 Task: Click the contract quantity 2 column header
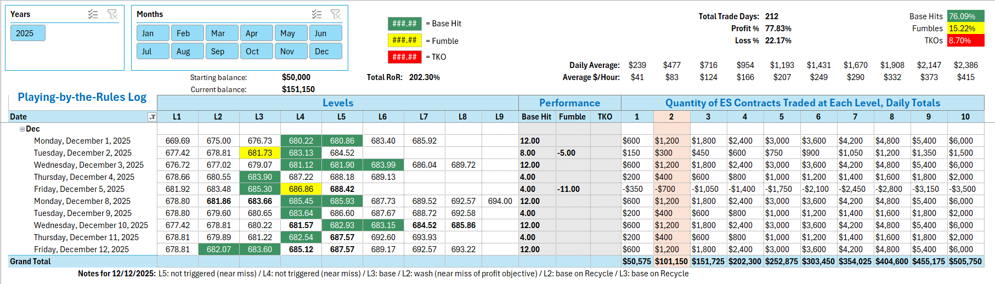(671, 117)
